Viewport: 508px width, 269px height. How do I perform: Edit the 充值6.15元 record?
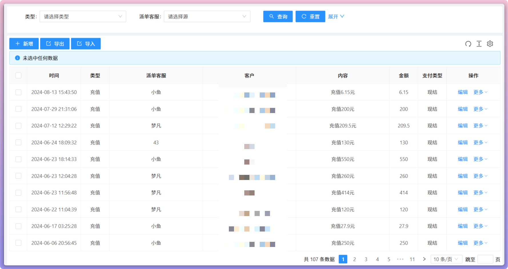point(463,92)
